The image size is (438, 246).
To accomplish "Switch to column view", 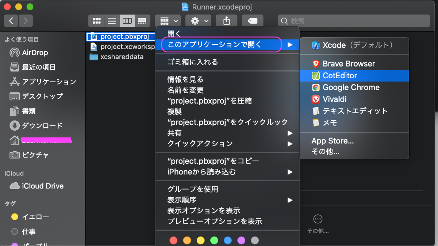I will (127, 21).
